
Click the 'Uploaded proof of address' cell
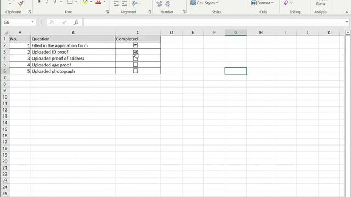tap(73, 59)
